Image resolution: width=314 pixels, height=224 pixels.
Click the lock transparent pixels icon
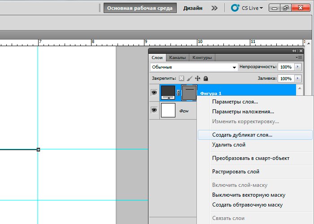(182, 78)
